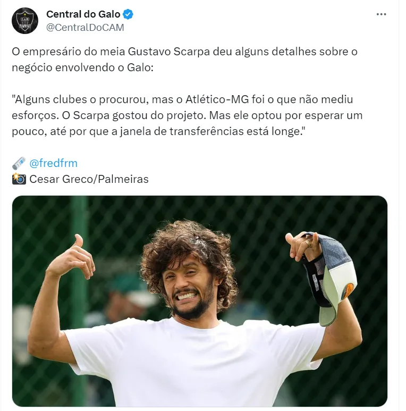Screen dimensions: 406x411
Task: Click the Cesar Greco/Palmeiras photo credit
Action: pos(89,179)
